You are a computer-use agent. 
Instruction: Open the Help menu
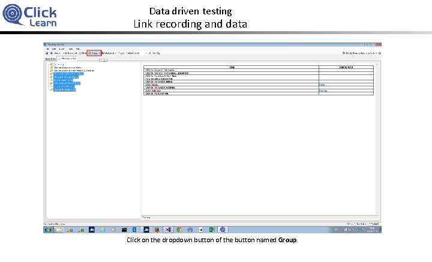[x=78, y=49]
